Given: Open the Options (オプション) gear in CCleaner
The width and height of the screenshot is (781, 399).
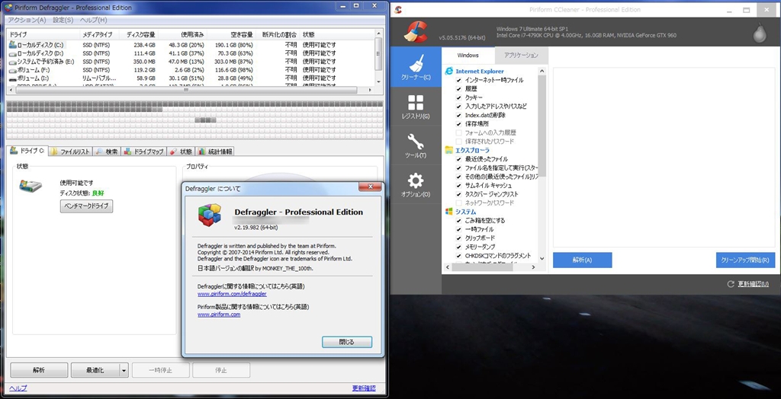Looking at the screenshot, I should 416,184.
